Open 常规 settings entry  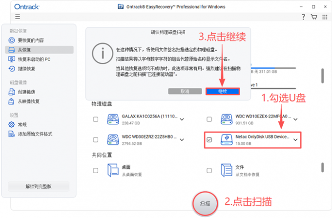39,124
